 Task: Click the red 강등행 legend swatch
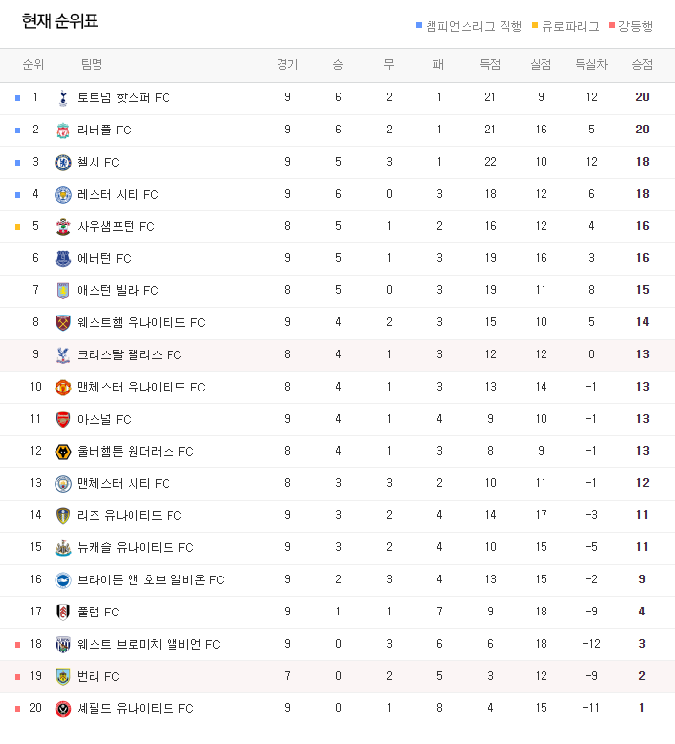(612, 25)
